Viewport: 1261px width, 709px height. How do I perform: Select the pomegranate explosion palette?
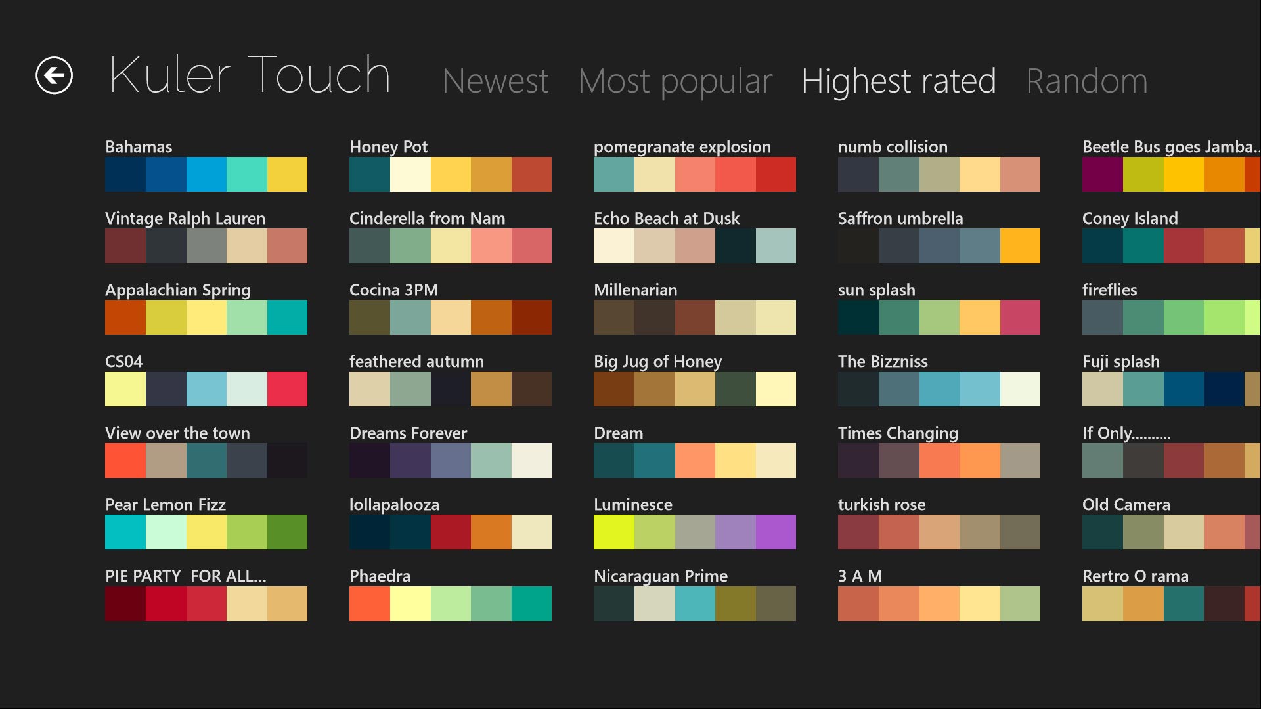pyautogui.click(x=692, y=177)
